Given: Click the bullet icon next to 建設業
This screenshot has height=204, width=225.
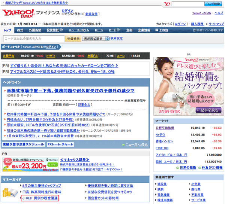Looking at the screenshot, I should 156,184.
